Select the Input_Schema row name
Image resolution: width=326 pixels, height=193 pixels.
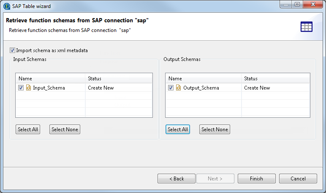click(x=49, y=88)
